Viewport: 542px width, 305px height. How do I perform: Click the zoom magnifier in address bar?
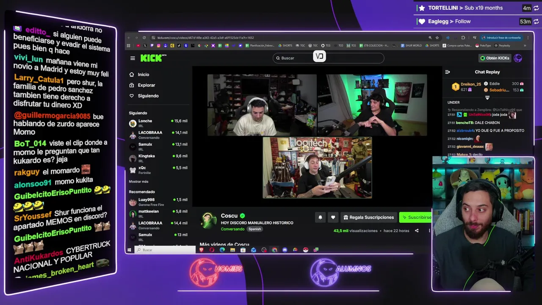[430, 38]
